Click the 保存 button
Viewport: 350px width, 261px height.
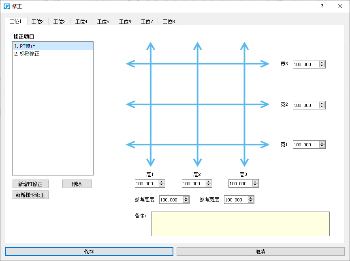tap(89, 252)
